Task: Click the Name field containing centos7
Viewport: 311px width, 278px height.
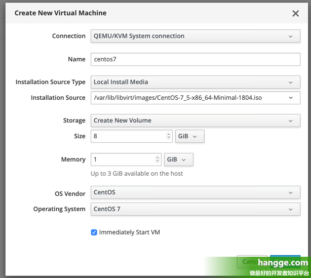Action: click(x=196, y=59)
